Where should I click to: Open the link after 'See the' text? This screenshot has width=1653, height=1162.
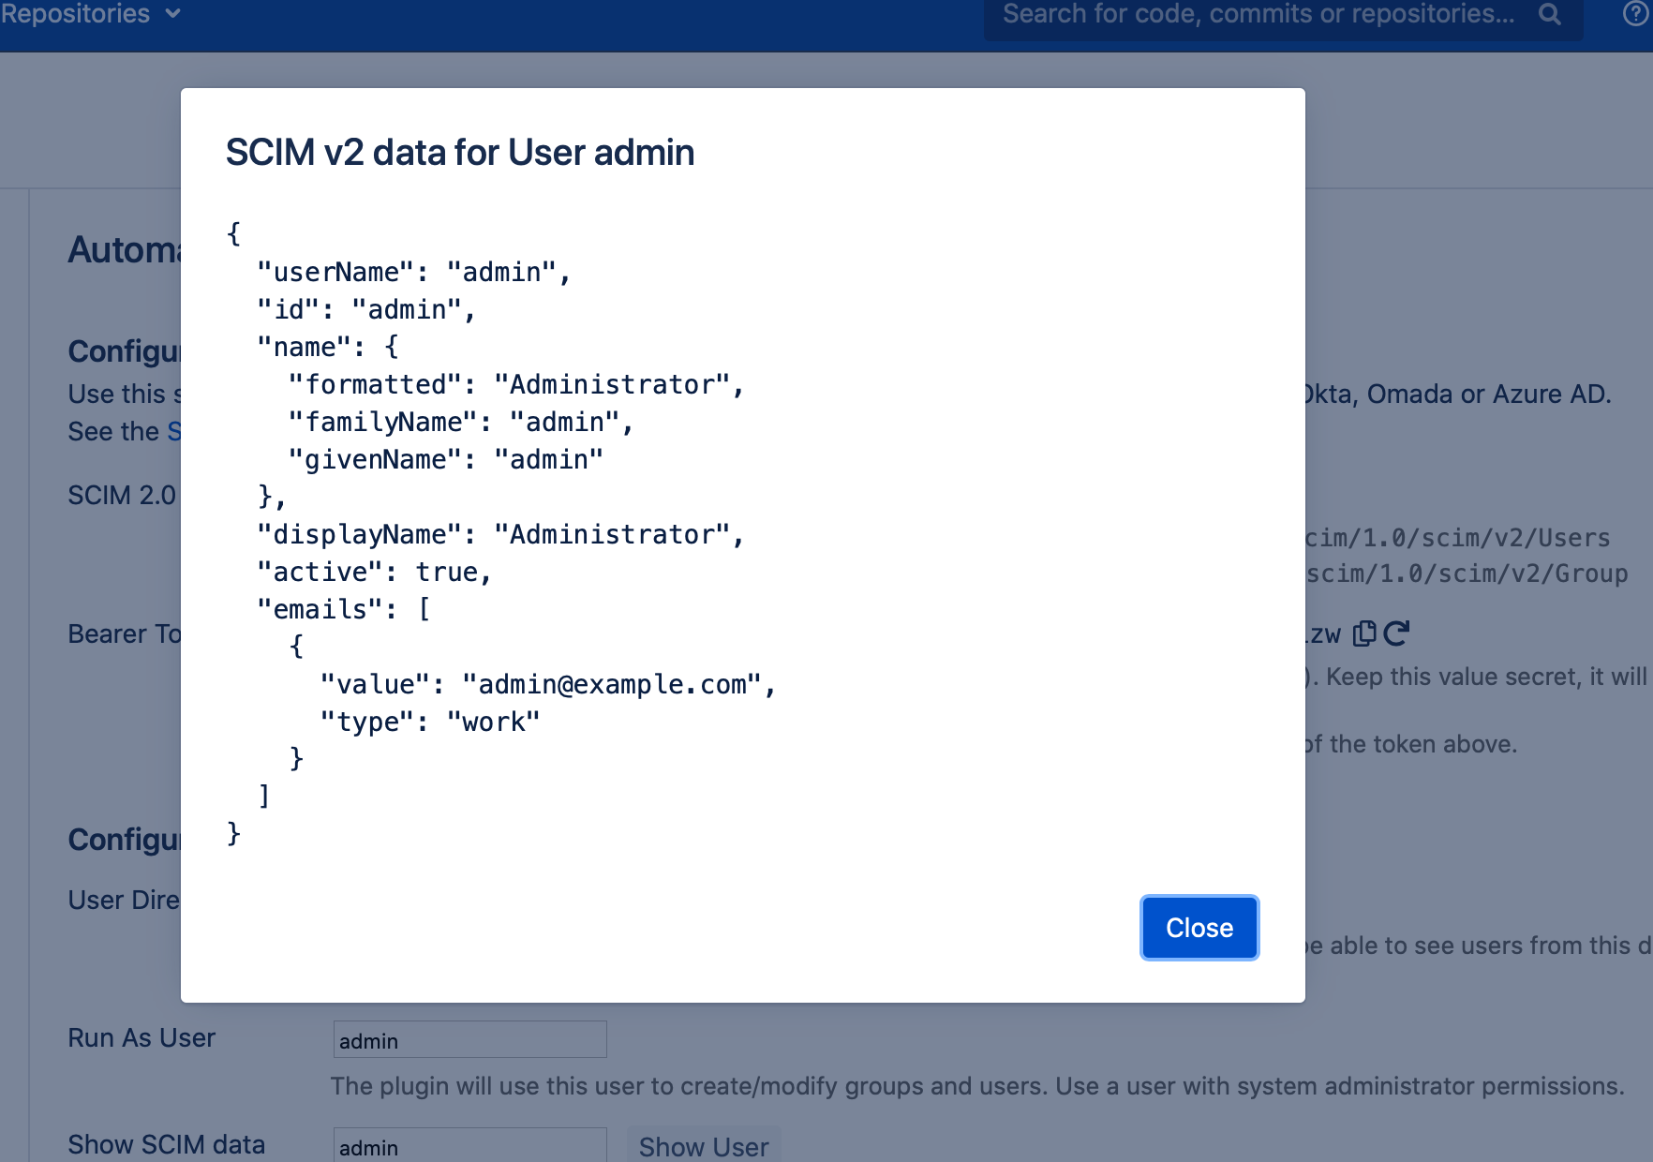click(x=174, y=432)
